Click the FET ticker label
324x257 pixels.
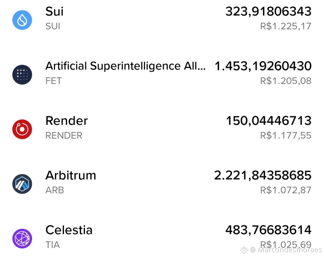[x=53, y=81]
